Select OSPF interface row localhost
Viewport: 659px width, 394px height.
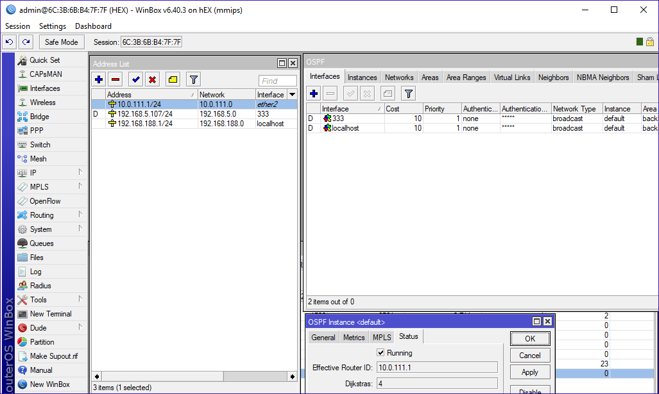482,128
